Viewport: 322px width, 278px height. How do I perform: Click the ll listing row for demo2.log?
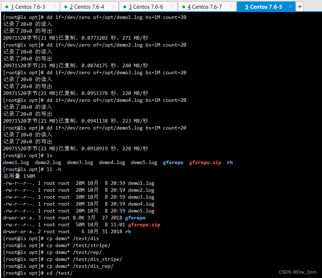[x=79, y=190]
